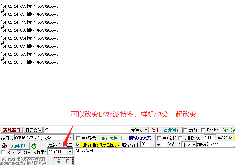Click log line 14:52:24.637 收 AT+SCAN=1
Viewport: 235px width, 165px height.
point(29,14)
